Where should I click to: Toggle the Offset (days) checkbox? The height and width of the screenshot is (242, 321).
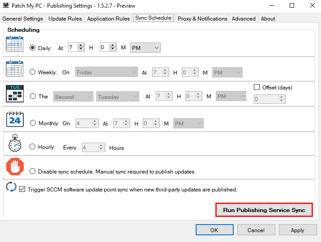(x=257, y=87)
